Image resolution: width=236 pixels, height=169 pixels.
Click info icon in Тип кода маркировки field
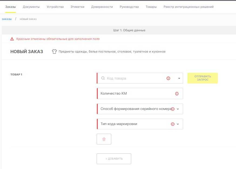pyautogui.click(x=173, y=124)
